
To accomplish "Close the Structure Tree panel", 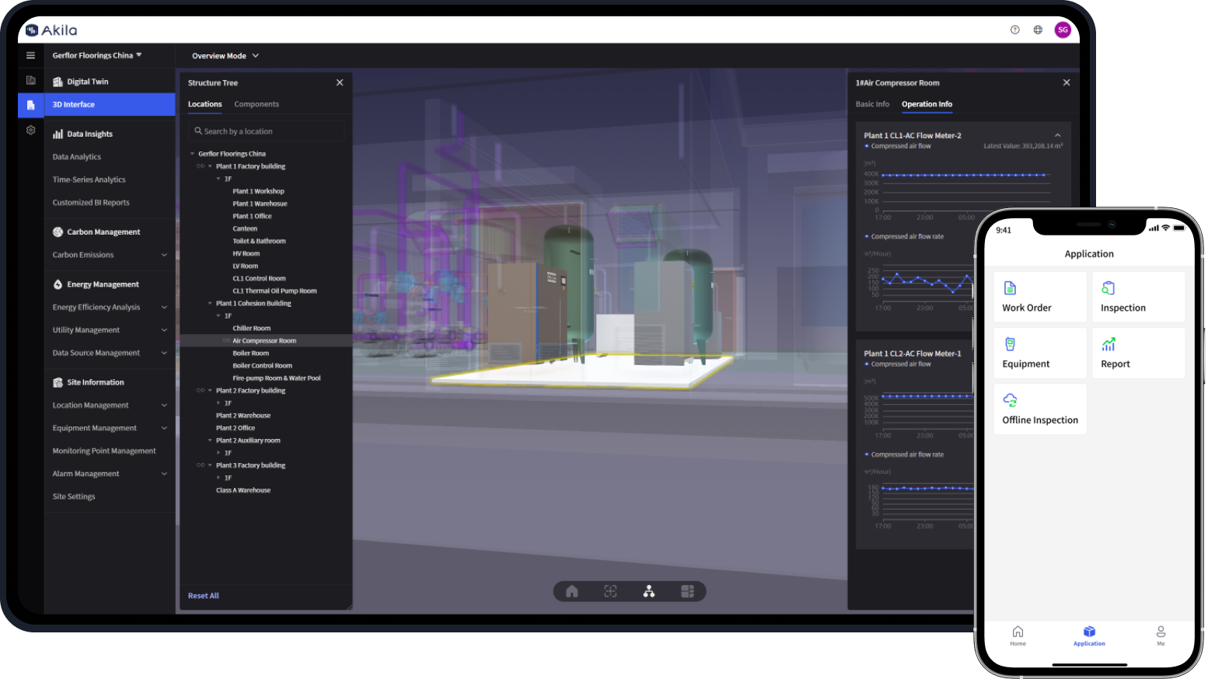I will coord(340,82).
